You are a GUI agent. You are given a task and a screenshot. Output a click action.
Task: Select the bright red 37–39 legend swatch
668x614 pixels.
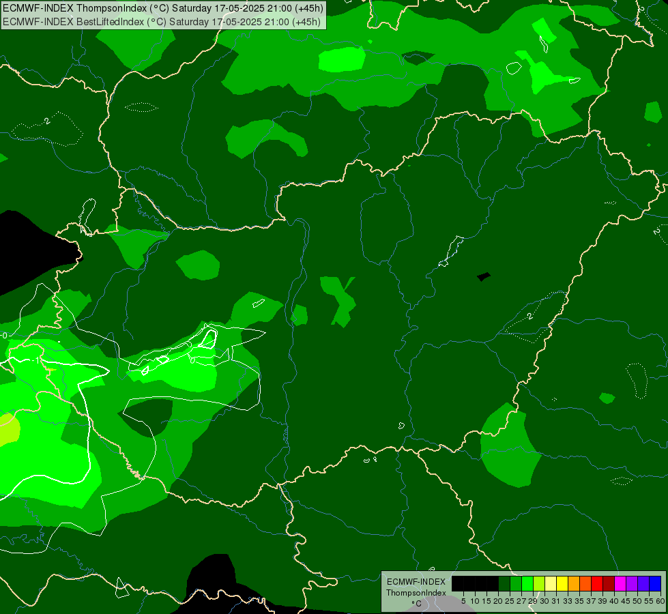coord(597,583)
